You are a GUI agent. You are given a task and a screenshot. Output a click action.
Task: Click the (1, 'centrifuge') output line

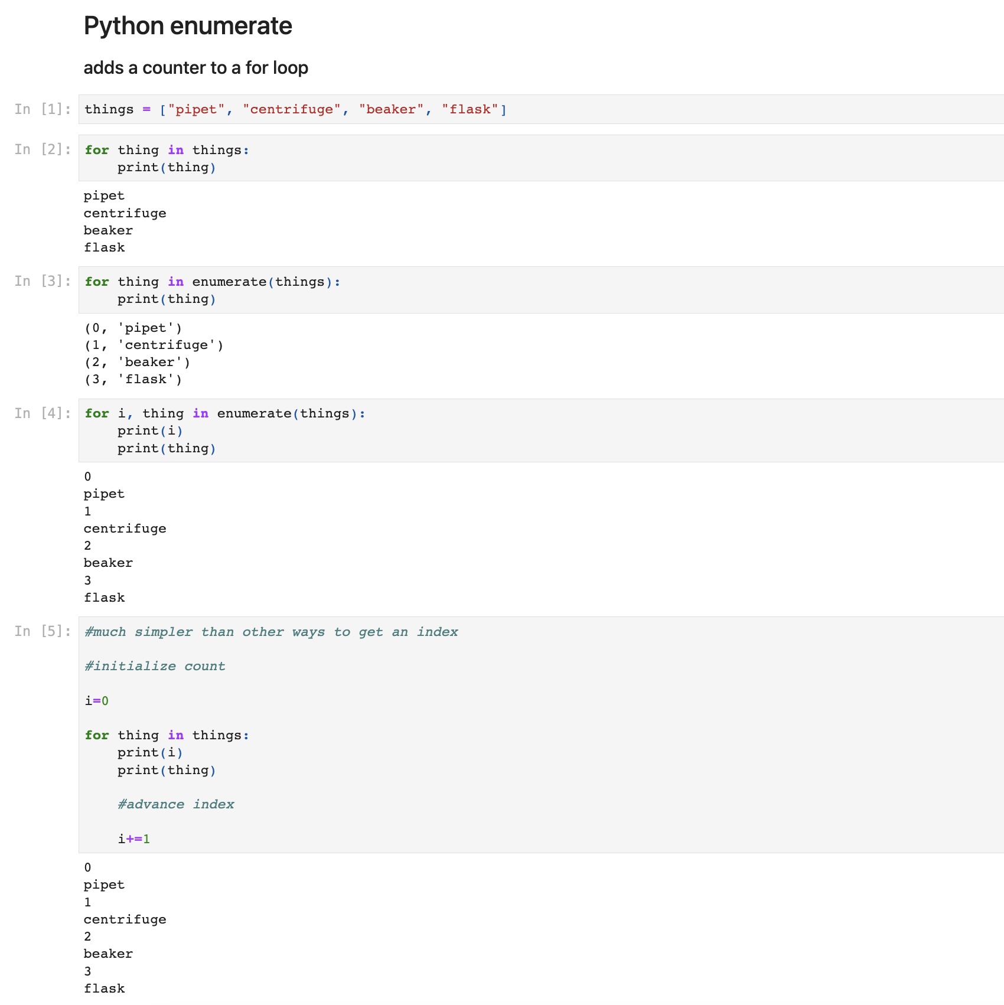pos(154,345)
